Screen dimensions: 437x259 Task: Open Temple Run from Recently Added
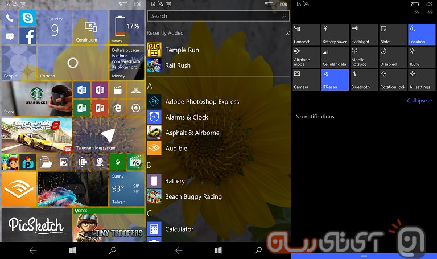(182, 50)
